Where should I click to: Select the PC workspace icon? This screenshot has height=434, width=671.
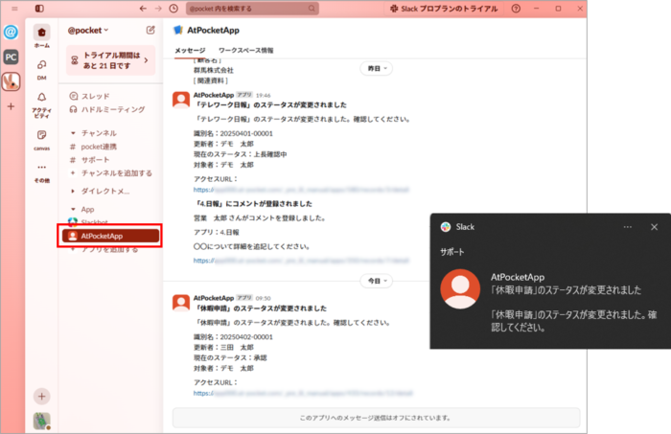click(x=11, y=57)
